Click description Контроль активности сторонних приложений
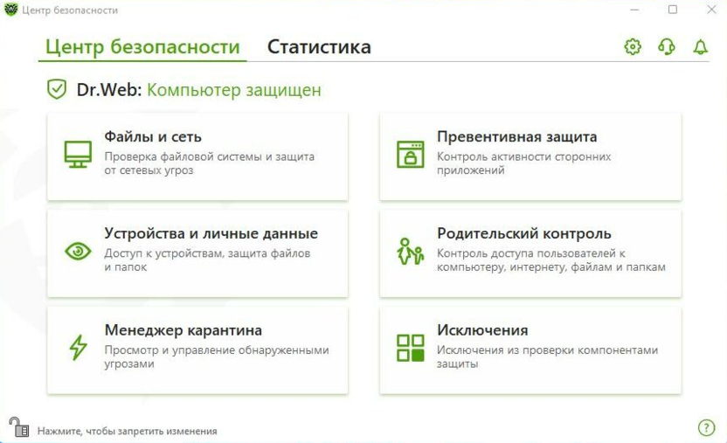The height and width of the screenshot is (443, 727). point(524,163)
